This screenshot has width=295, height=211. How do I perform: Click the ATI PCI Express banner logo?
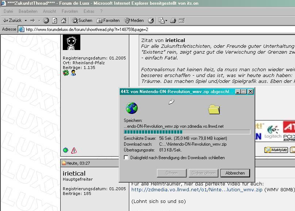(289, 131)
